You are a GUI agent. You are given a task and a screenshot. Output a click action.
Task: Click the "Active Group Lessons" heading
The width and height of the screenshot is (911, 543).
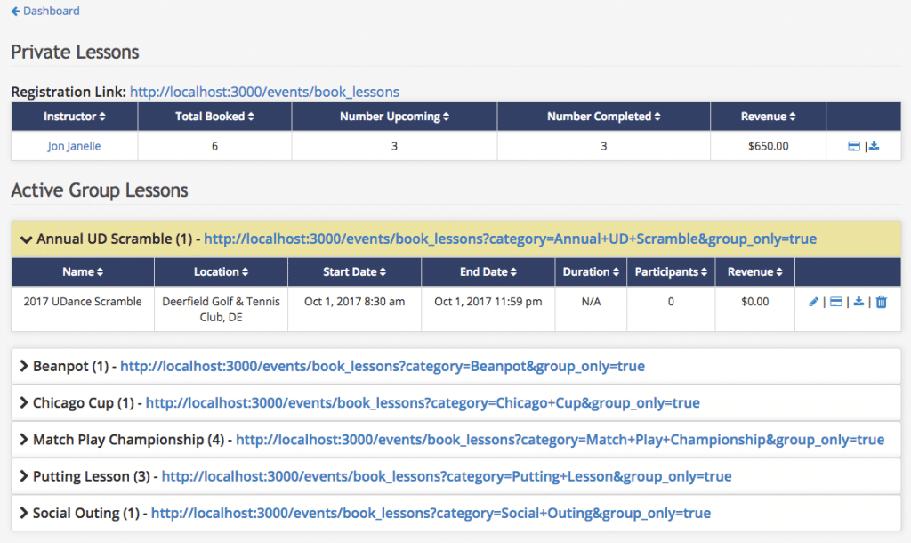point(100,190)
